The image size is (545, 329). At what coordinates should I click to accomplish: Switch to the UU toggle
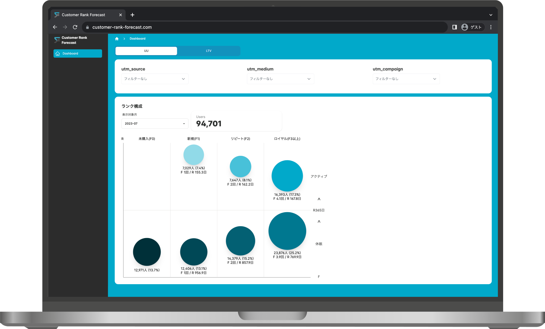click(x=146, y=51)
